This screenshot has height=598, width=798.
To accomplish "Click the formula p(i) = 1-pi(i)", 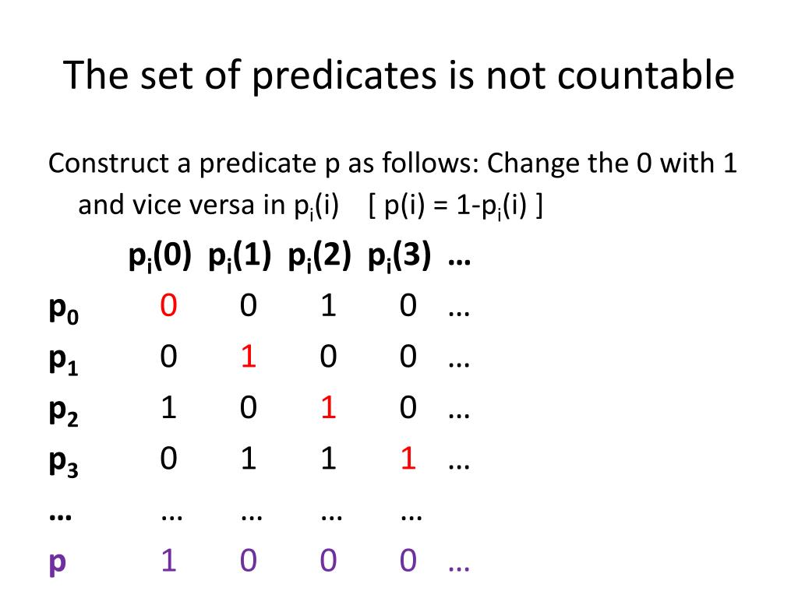I will (455, 206).
